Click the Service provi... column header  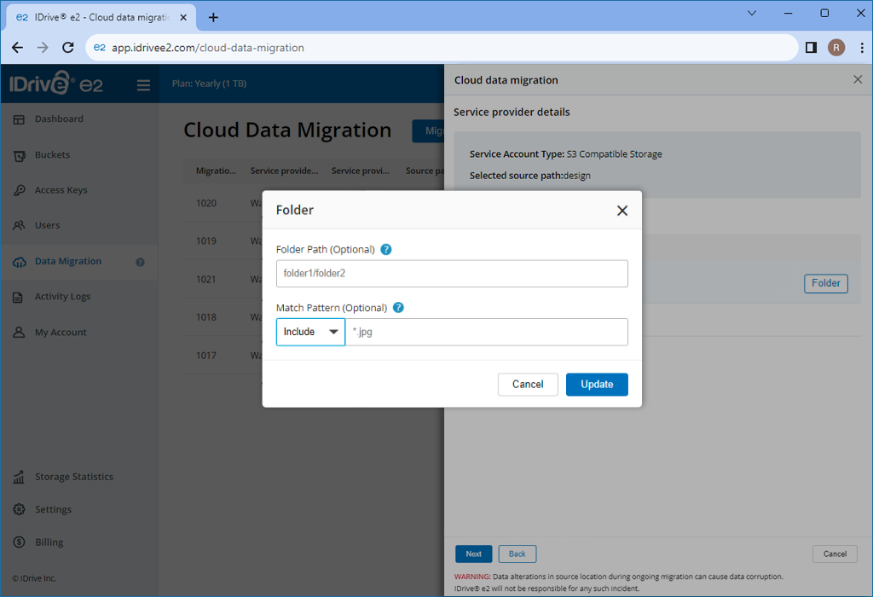point(361,171)
